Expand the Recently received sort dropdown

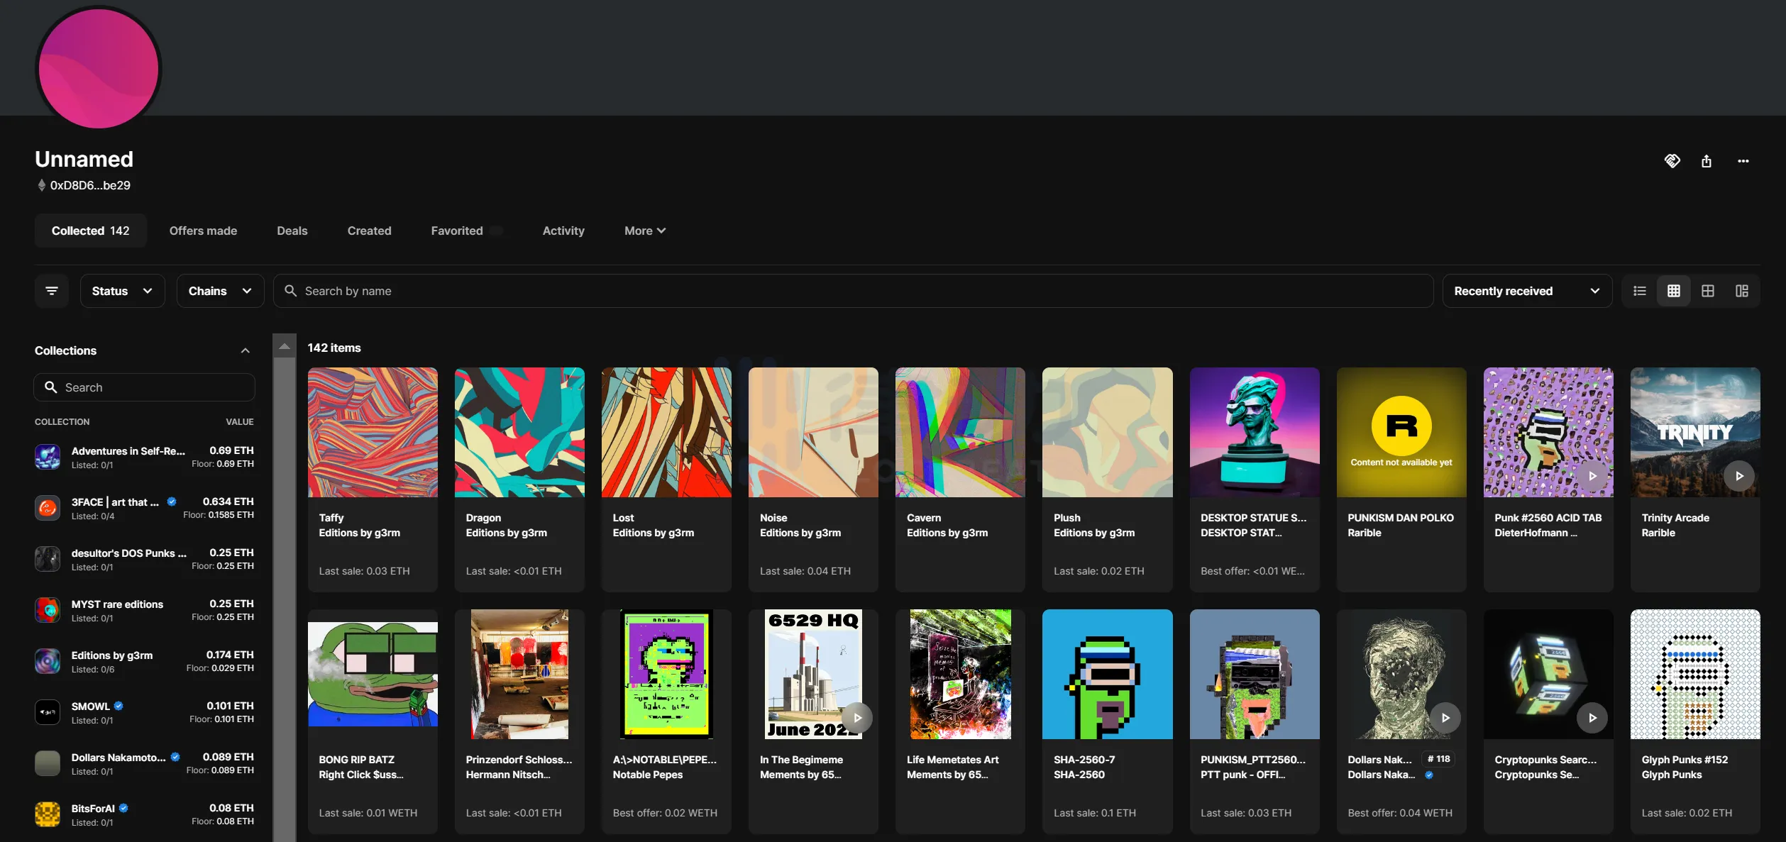point(1526,291)
